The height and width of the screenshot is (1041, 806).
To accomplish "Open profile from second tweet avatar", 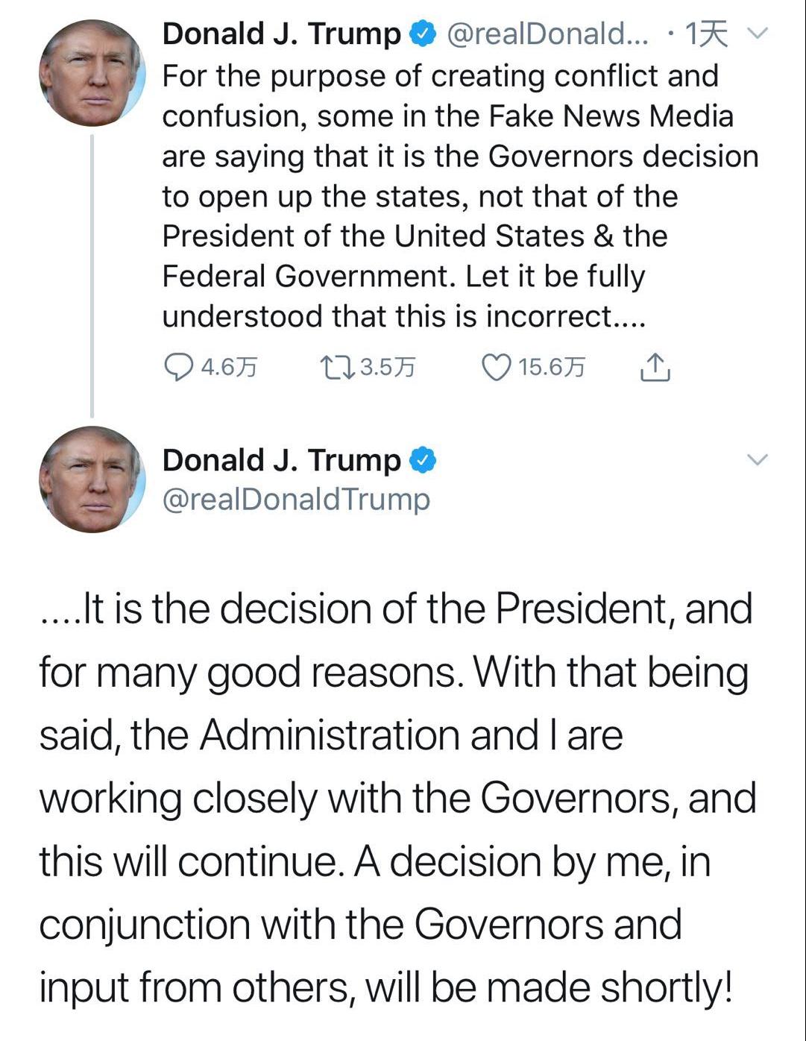I will [x=92, y=479].
